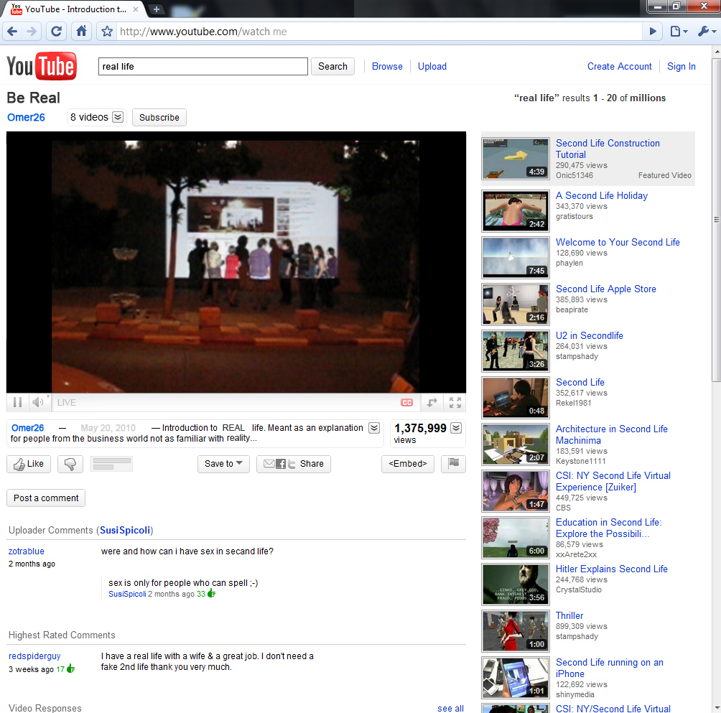Open SusiSpicoli uploader link
The width and height of the screenshot is (721, 713).
[125, 530]
